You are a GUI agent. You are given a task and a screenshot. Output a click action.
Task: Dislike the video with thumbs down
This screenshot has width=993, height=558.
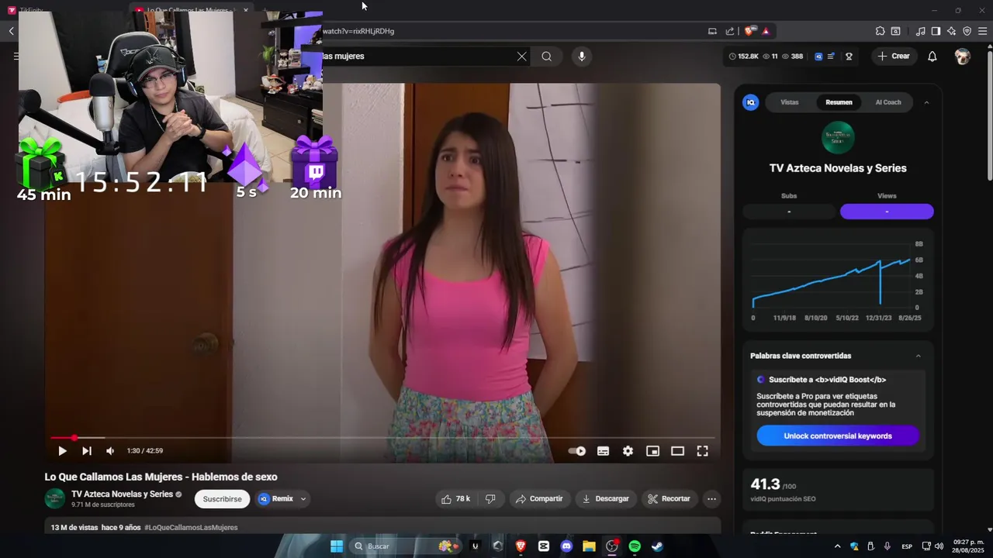490,499
